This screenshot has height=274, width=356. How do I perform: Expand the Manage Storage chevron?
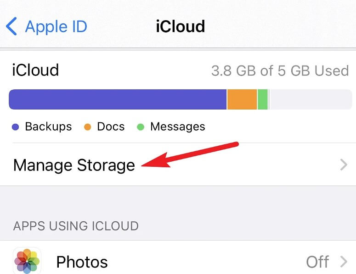(344, 165)
